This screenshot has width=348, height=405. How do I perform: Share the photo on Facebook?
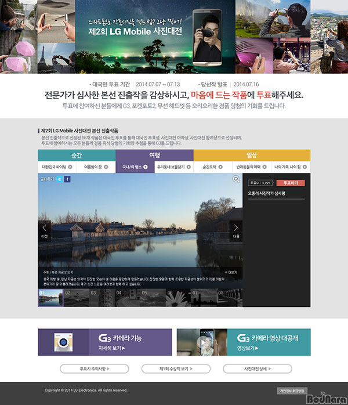(67, 179)
